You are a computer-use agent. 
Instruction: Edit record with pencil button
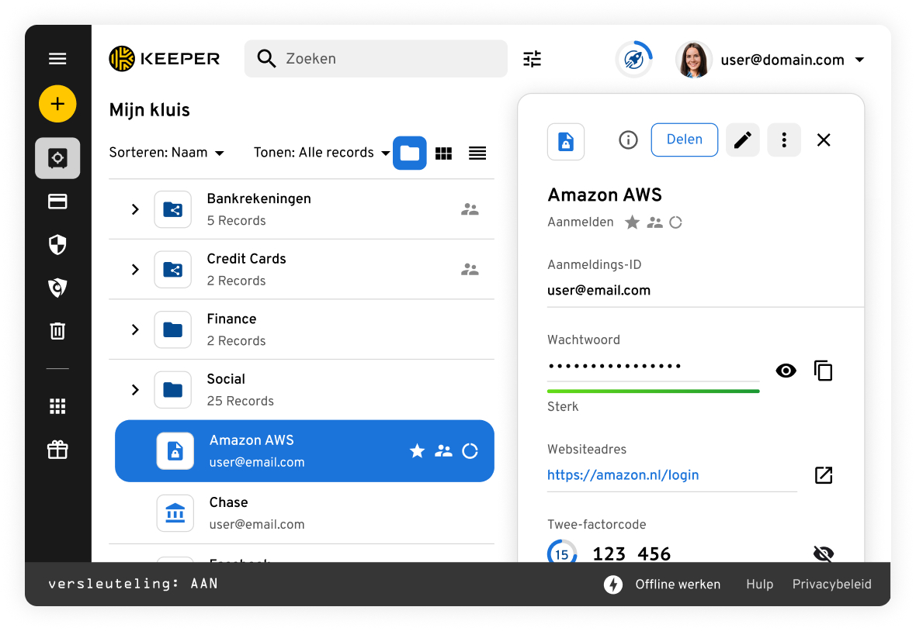pos(742,140)
